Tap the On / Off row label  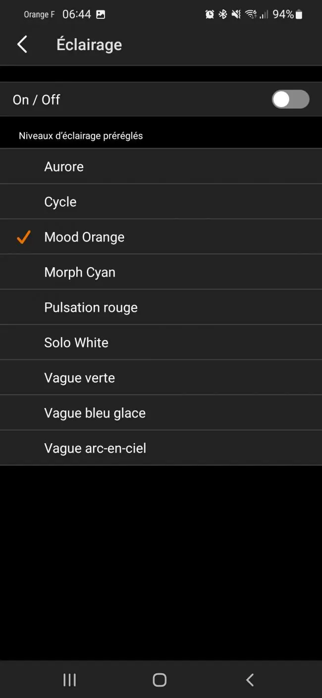(36, 100)
